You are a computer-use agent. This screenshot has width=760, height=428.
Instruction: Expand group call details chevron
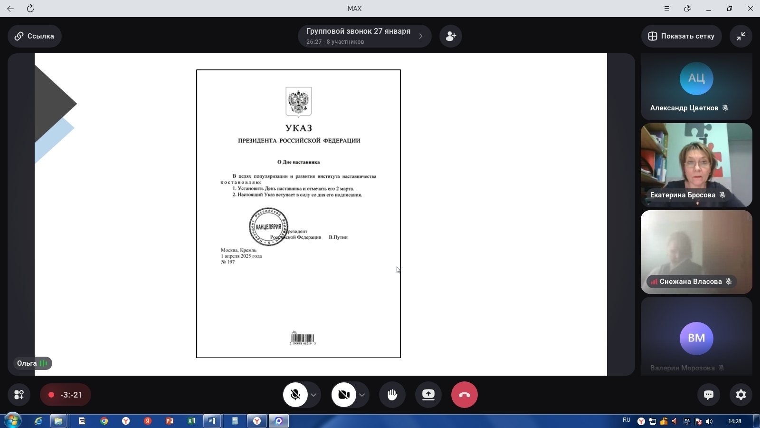420,36
